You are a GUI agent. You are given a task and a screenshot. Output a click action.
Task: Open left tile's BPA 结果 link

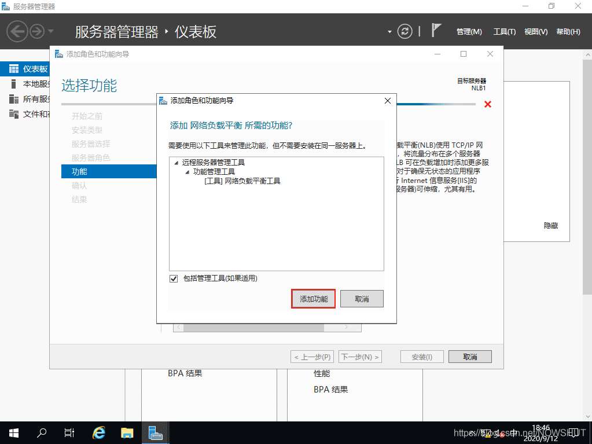[x=185, y=373]
